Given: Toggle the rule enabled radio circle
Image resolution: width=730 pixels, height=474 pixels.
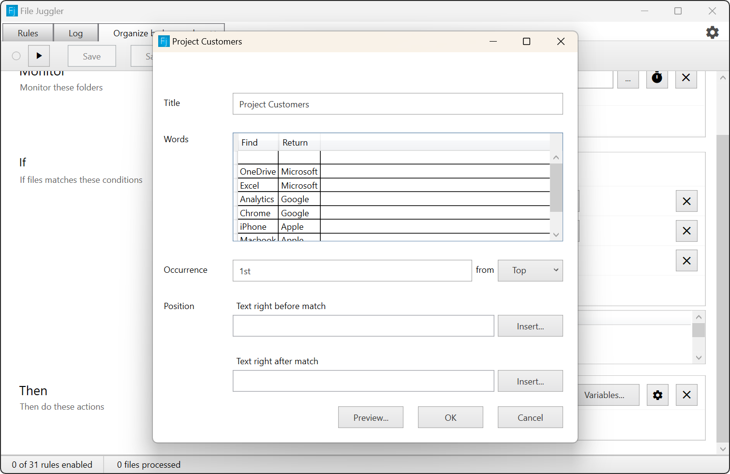Looking at the screenshot, I should (x=16, y=56).
